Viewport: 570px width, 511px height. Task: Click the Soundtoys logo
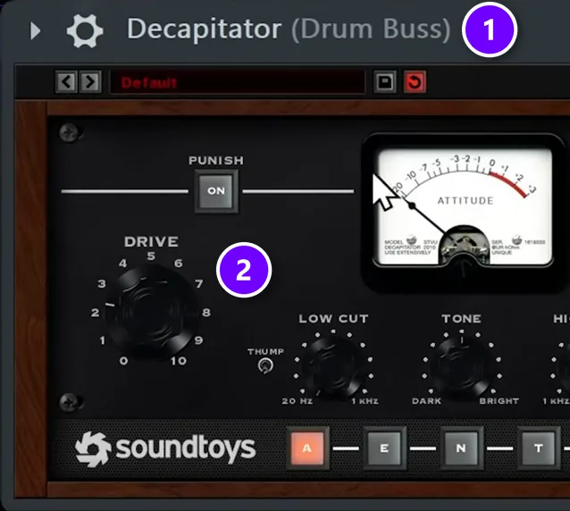[x=165, y=449]
